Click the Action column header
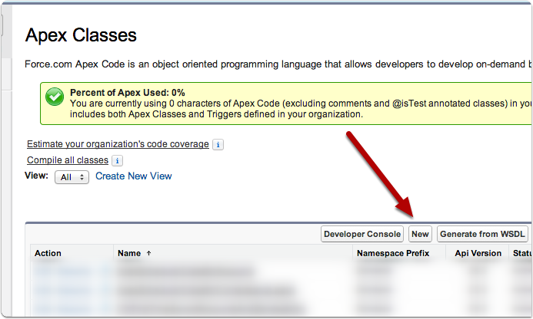This screenshot has height=319, width=533. [48, 253]
